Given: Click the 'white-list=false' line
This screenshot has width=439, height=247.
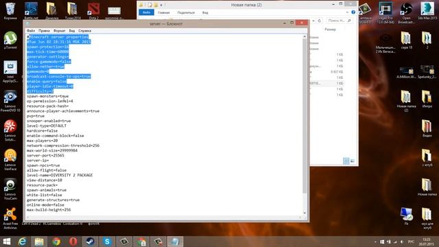Looking at the screenshot, I should (44, 195).
